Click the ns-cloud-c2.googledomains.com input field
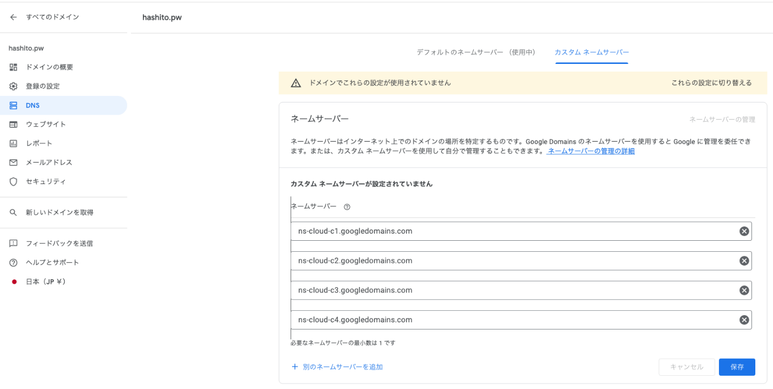The image size is (773, 389). 521,261
